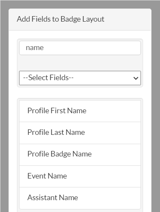Open the --Select Fields-- dropdown
The width and height of the screenshot is (160, 212).
80,78
